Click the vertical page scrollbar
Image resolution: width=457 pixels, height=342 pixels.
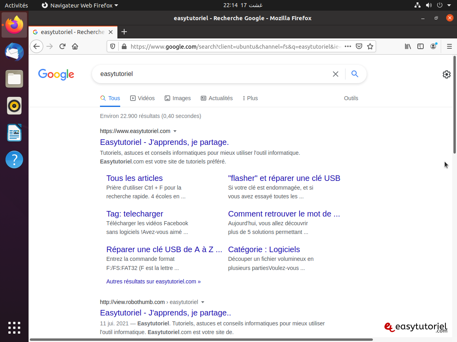(454, 104)
